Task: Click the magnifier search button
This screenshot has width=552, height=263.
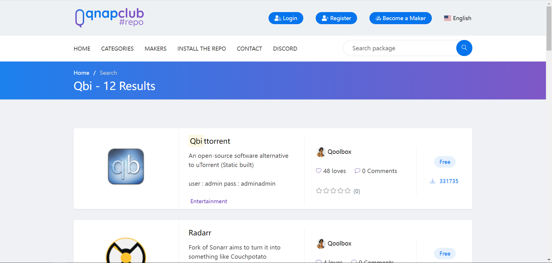Action: click(x=464, y=48)
